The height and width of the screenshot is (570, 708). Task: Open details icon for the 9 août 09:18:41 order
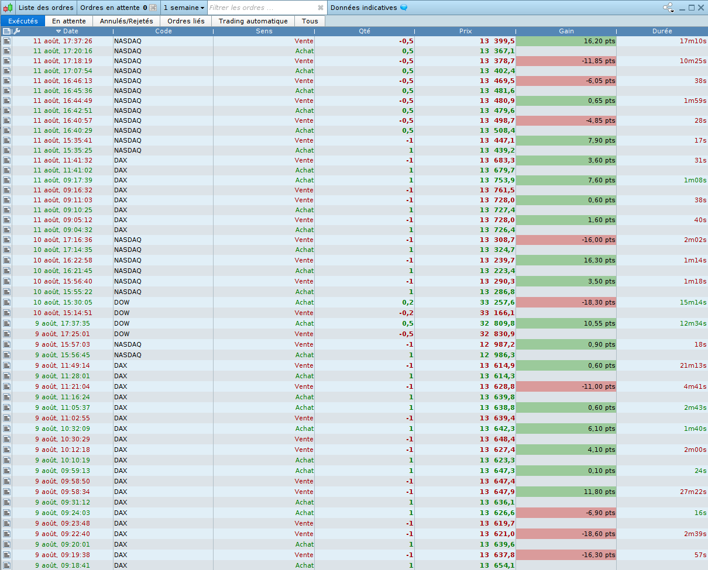pyautogui.click(x=6, y=565)
